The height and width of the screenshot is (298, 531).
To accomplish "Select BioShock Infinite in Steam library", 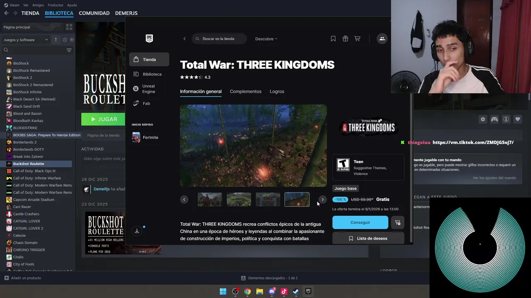I will click(x=27, y=92).
